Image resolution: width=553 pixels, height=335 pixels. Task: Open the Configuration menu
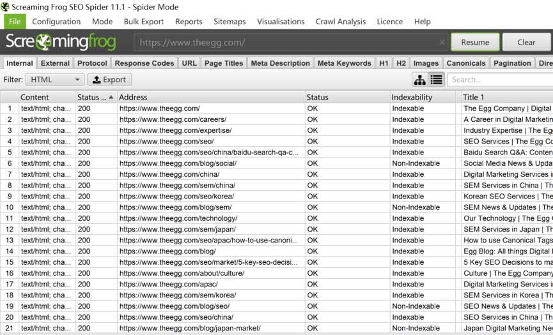(56, 22)
